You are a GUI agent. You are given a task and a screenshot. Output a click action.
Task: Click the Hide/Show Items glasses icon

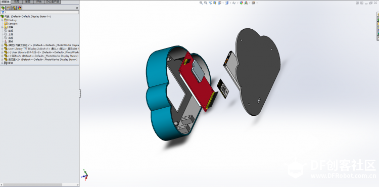(234, 3)
